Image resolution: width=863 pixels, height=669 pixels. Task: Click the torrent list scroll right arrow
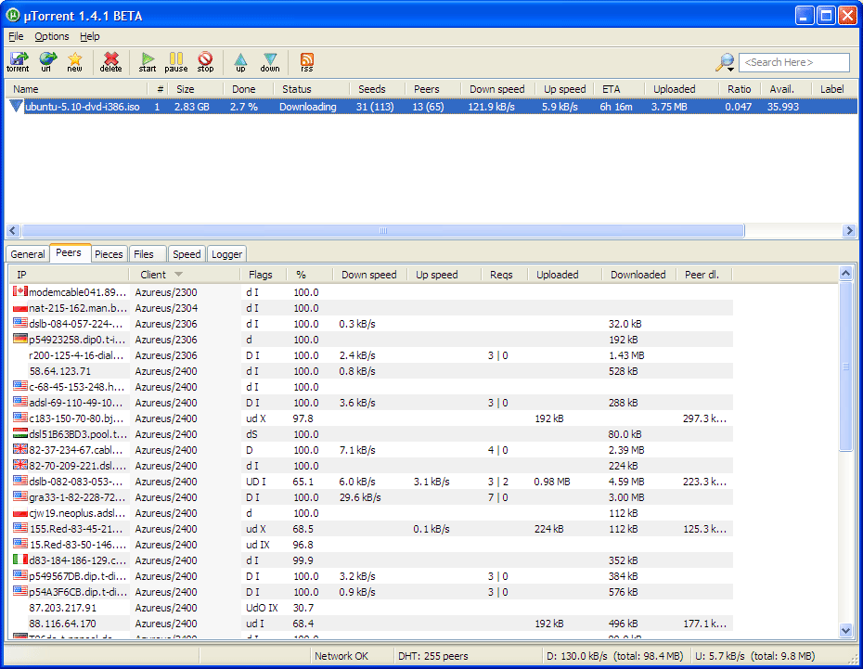tap(849, 230)
